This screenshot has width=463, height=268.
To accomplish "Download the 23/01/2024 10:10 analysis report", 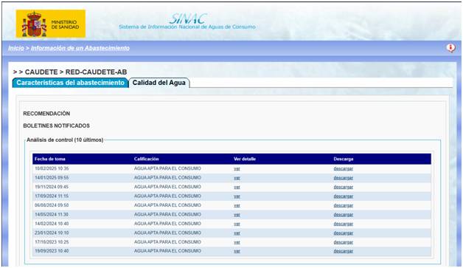I will [x=344, y=233].
